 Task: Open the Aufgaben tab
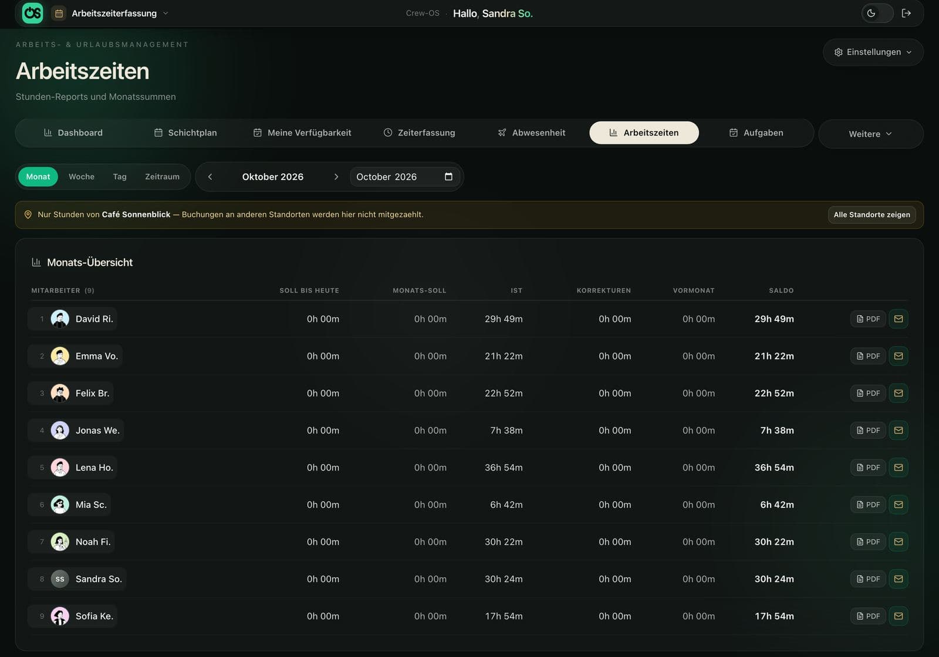coord(756,133)
